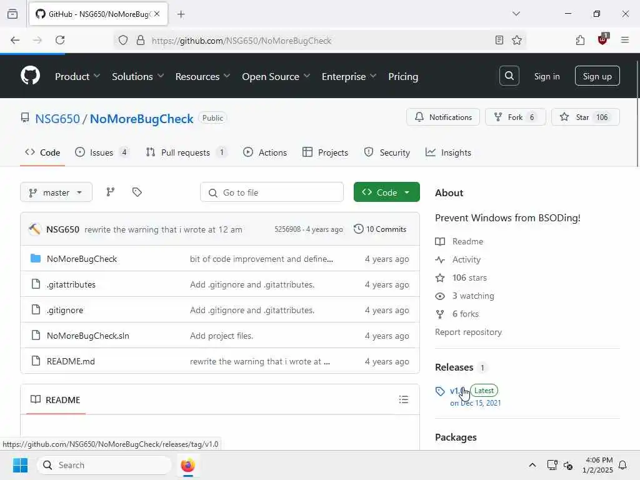Image resolution: width=640 pixels, height=480 pixels.
Task: Click the GitHub Octocat logo
Action: (x=31, y=76)
